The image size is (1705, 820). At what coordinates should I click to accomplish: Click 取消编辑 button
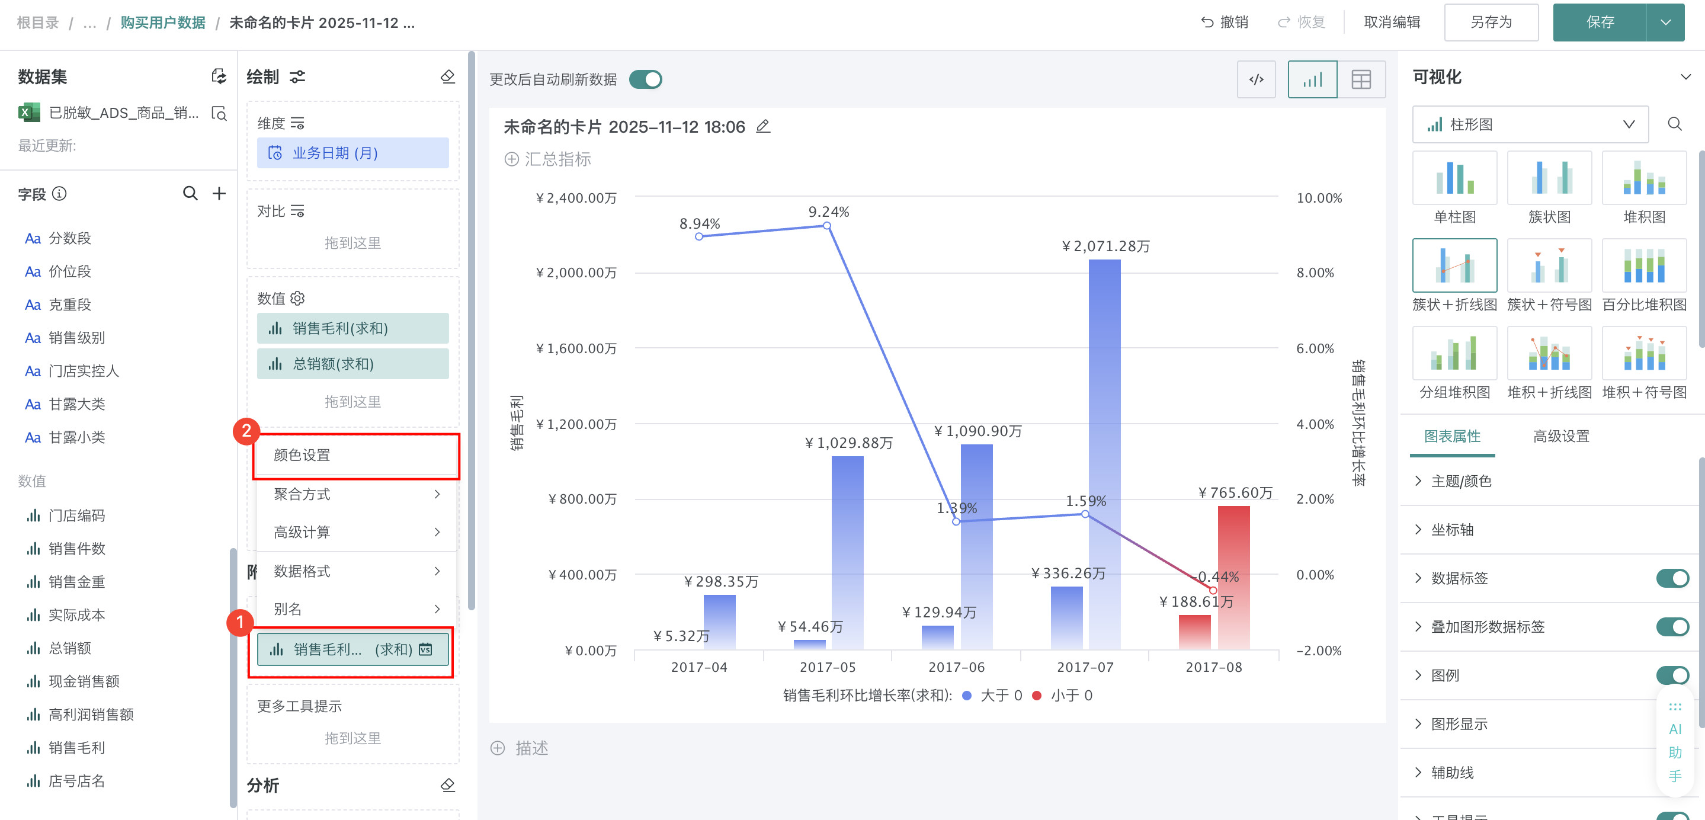[x=1392, y=23]
